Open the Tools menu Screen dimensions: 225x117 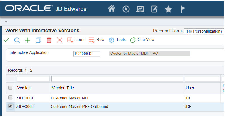(x=121, y=39)
